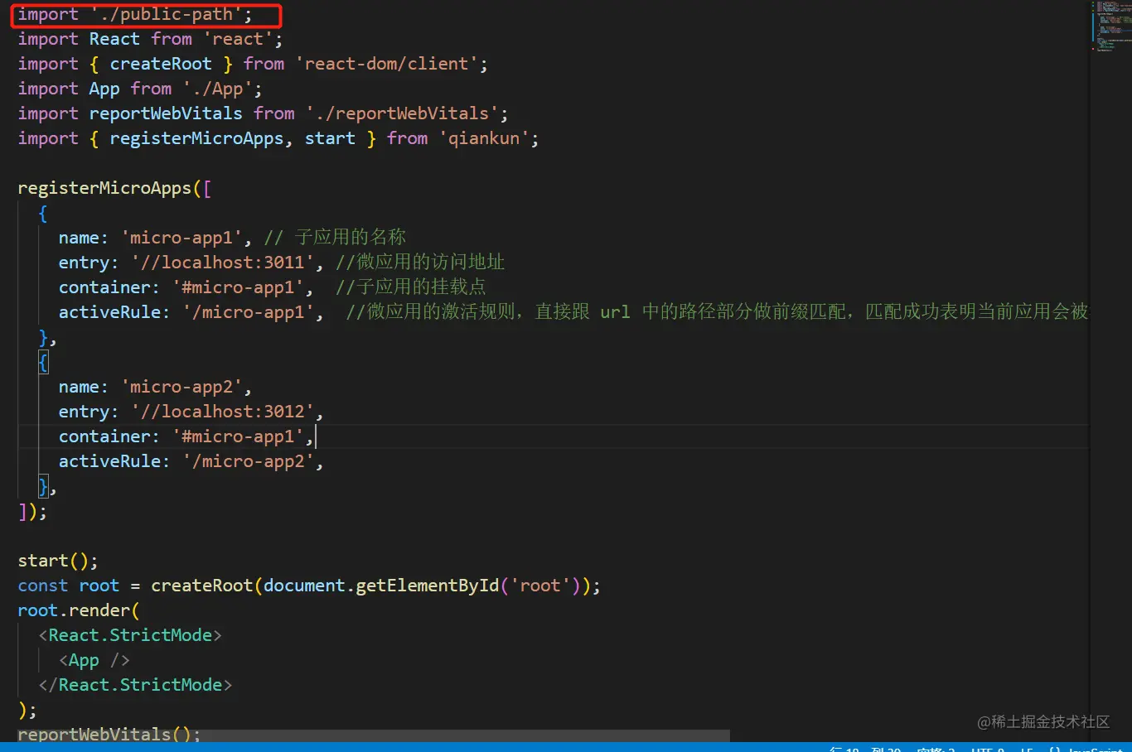
Task: Click the root.render( call
Action: coord(79,610)
